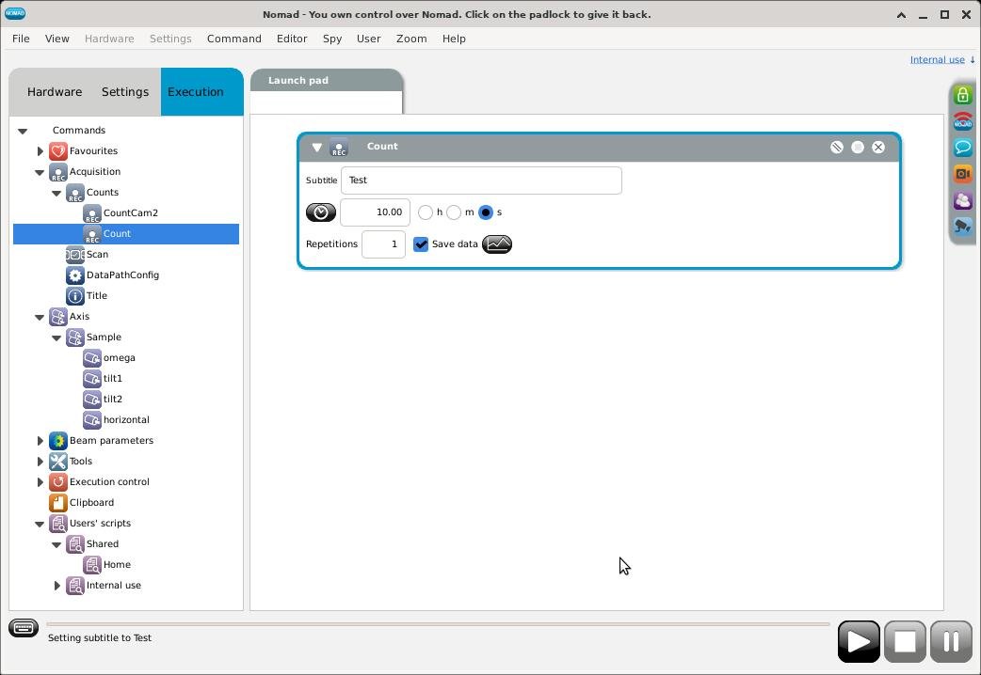Open the blue chat bubble icon
This screenshot has height=675, width=981.
(962, 148)
